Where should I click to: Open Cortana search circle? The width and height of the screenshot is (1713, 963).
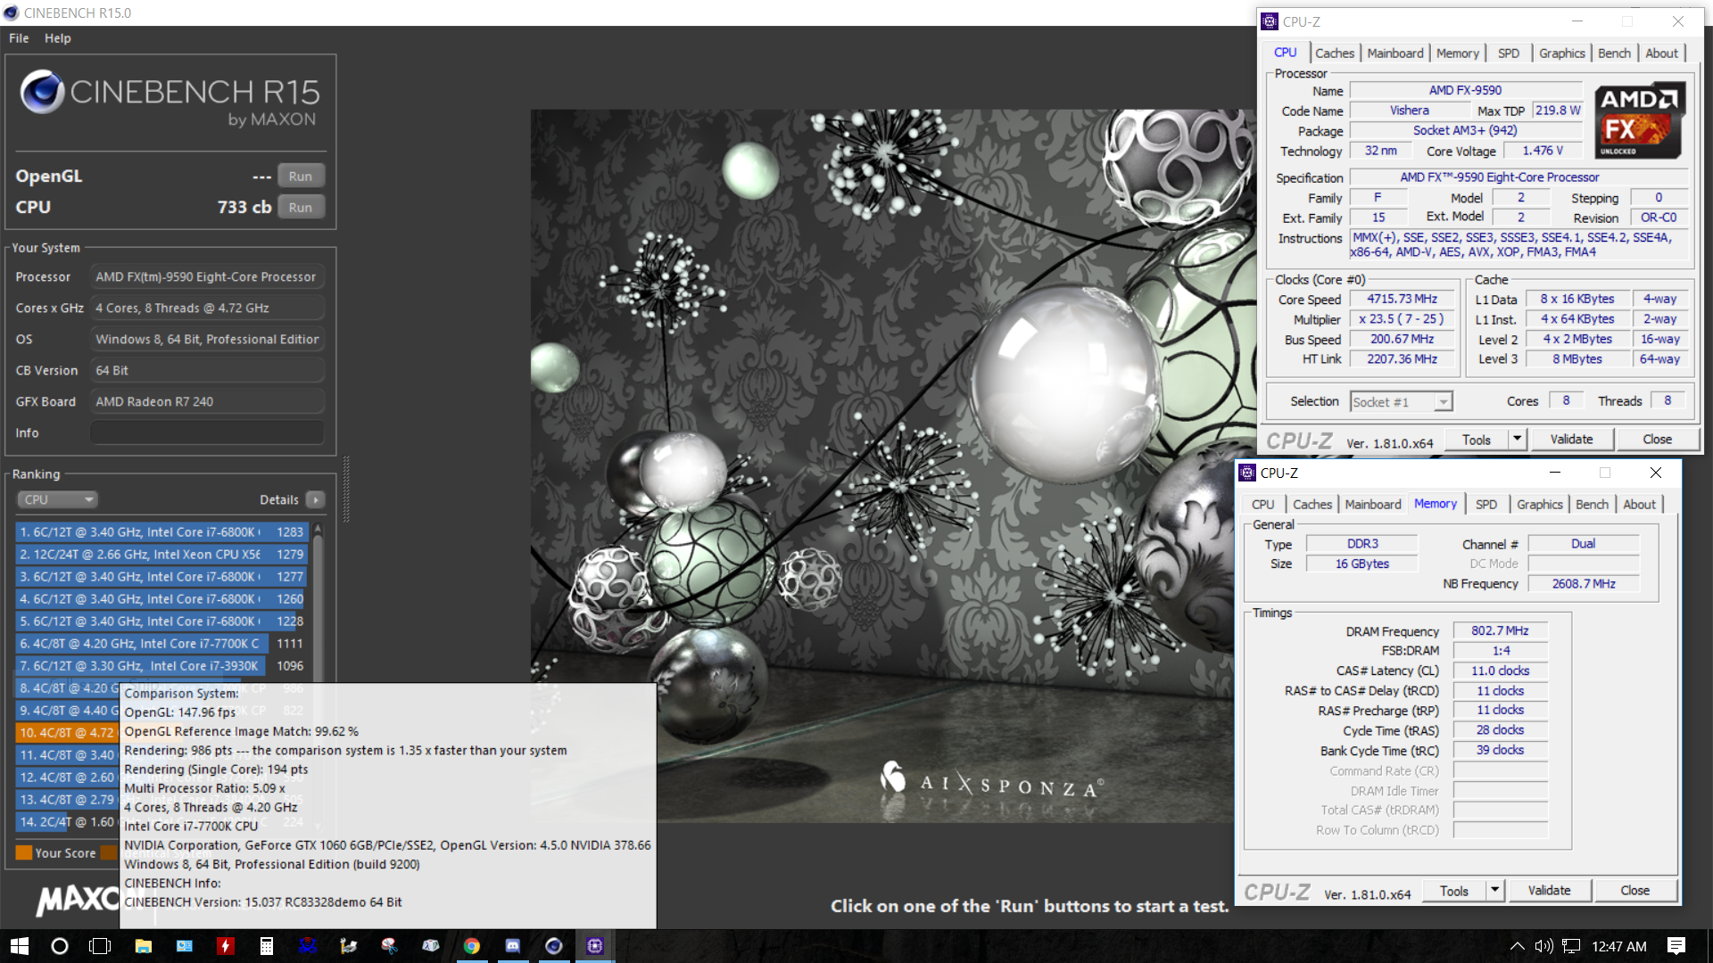click(x=60, y=946)
